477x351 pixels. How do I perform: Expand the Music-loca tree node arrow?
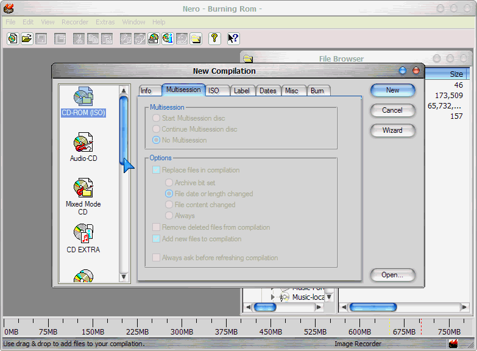272,297
